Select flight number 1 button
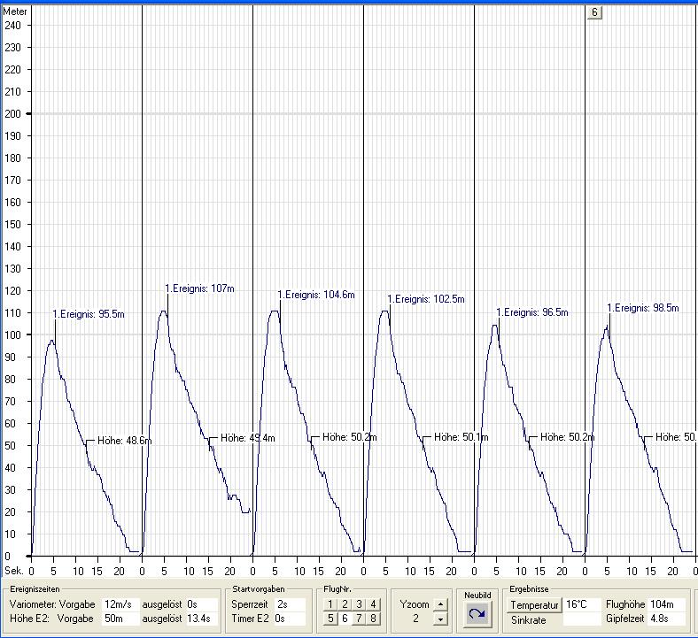Viewport: 698px width, 638px height. pyautogui.click(x=330, y=604)
